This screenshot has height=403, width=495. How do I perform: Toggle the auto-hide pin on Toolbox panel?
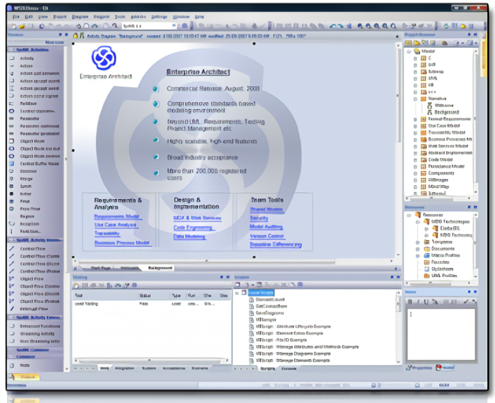coord(60,34)
